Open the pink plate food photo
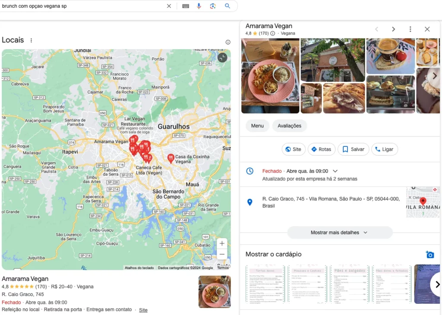Screen dimensions: 442x315 pos(270,76)
